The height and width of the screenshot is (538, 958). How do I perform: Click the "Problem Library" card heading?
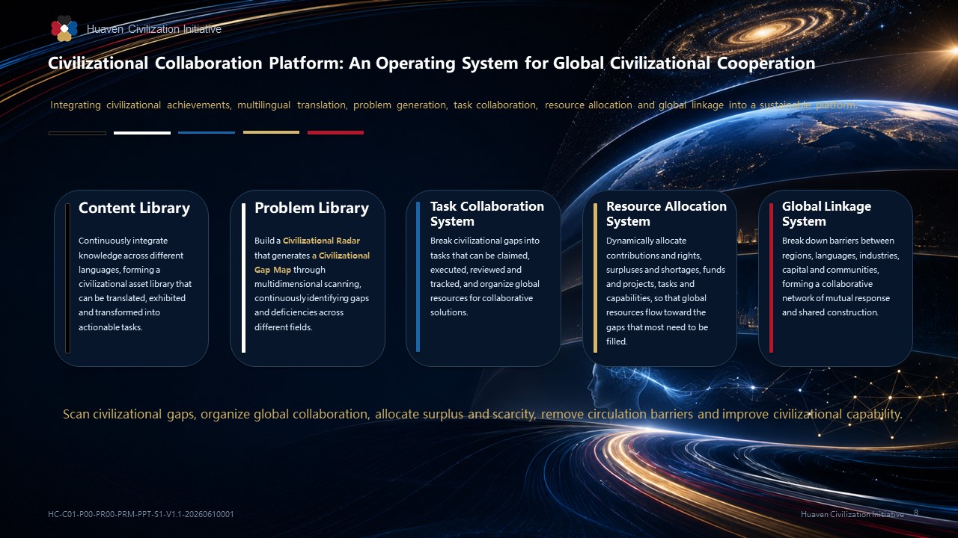coord(311,208)
